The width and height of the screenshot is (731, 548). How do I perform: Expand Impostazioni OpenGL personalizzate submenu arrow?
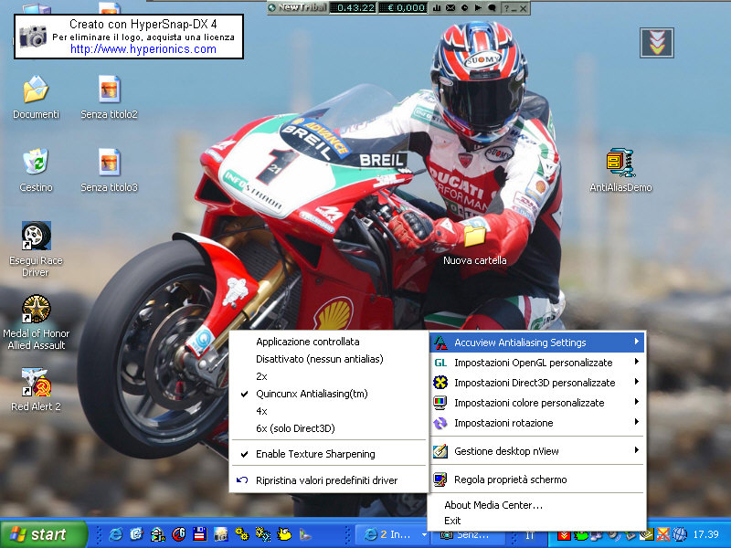coord(636,362)
